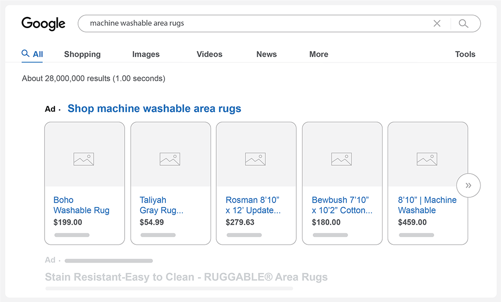Screen dimensions: 501x302
Task: Click the $459.00 price
Action: click(x=412, y=222)
